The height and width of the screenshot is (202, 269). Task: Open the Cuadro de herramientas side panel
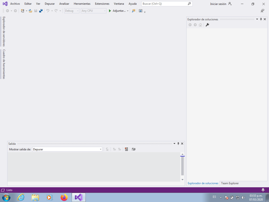[x=4, y=64]
